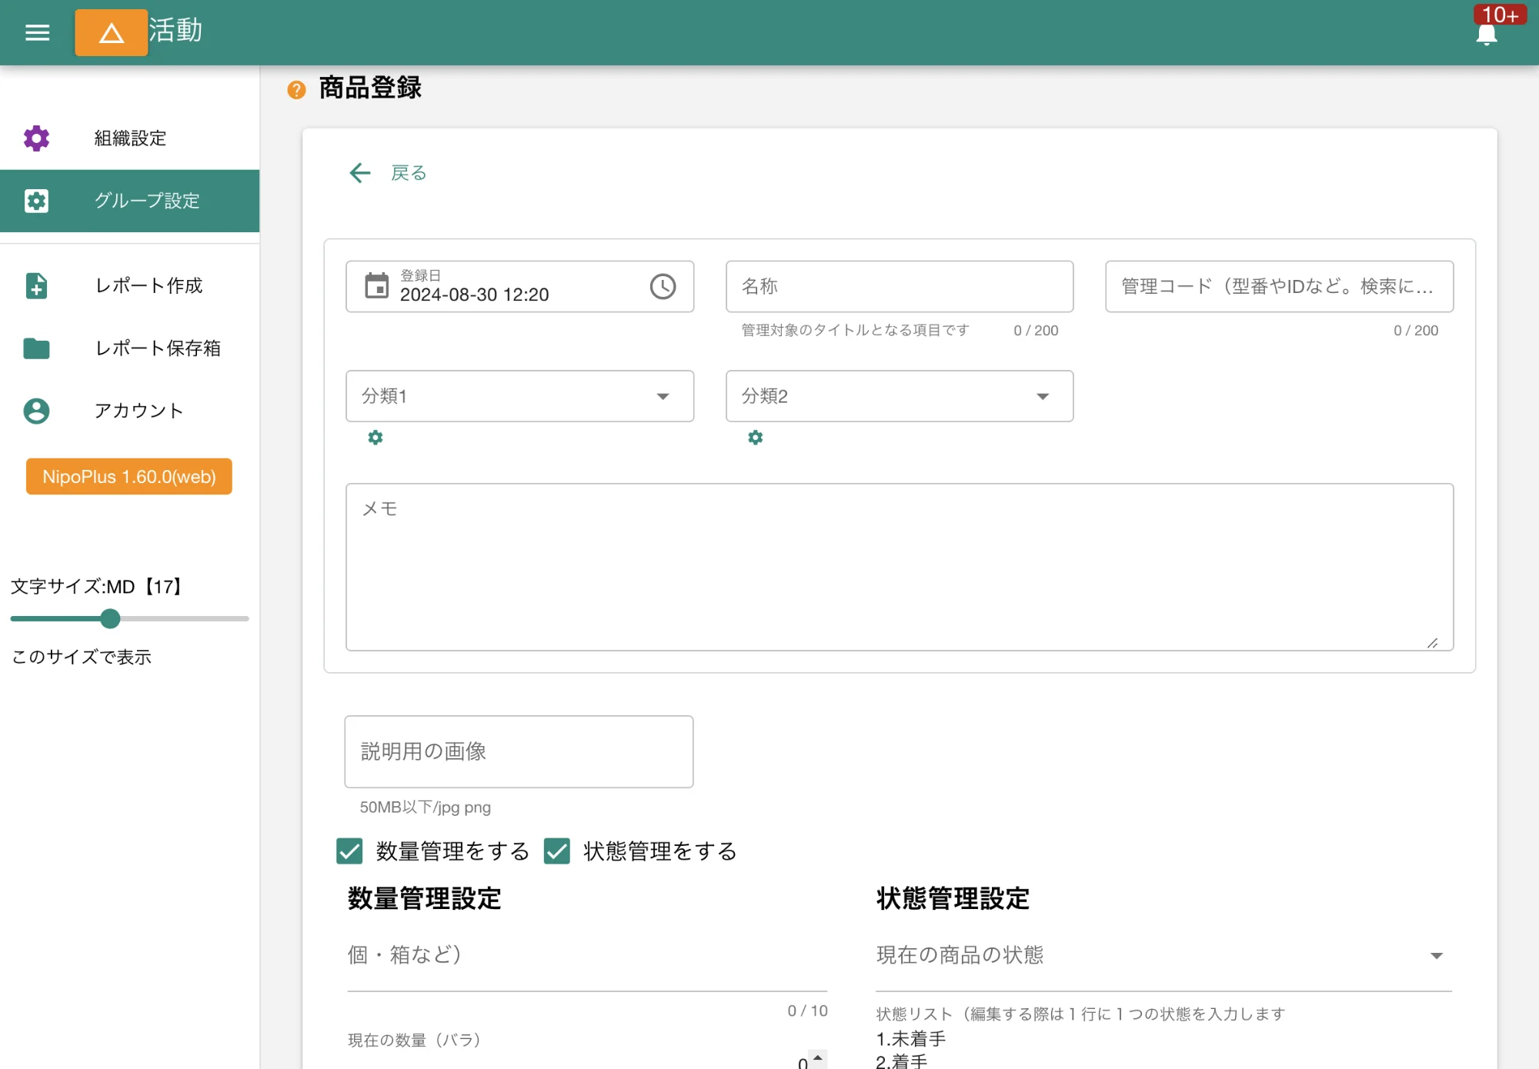Viewport: 1539px width, 1069px height.
Task: Click the 説明用の画像 upload field
Action: pyautogui.click(x=519, y=751)
